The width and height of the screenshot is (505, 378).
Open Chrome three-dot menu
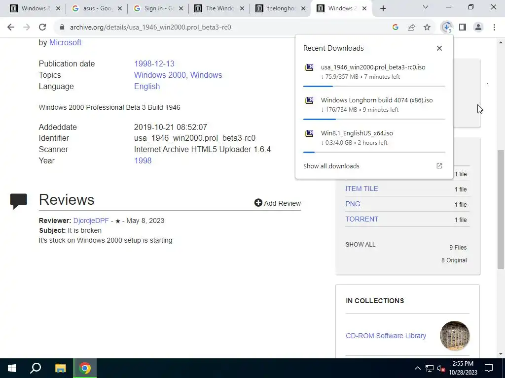click(x=494, y=28)
